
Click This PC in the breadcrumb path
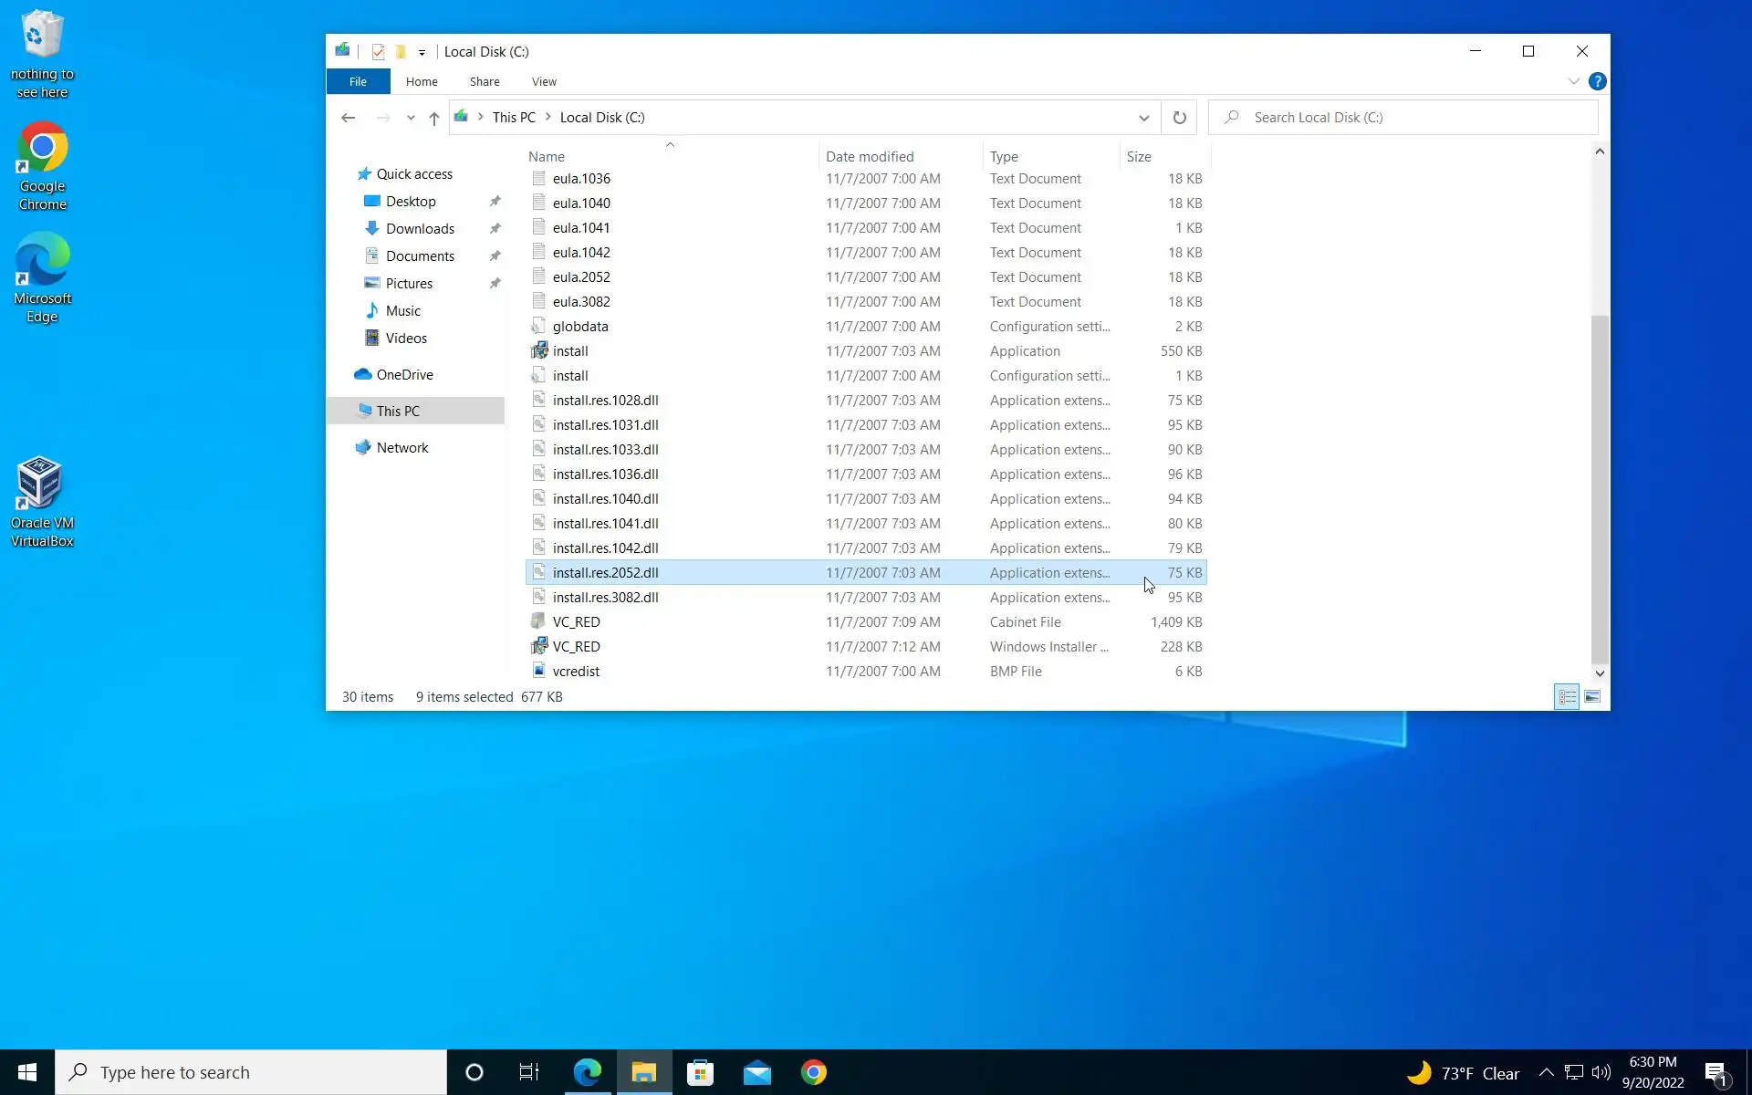pyautogui.click(x=514, y=118)
